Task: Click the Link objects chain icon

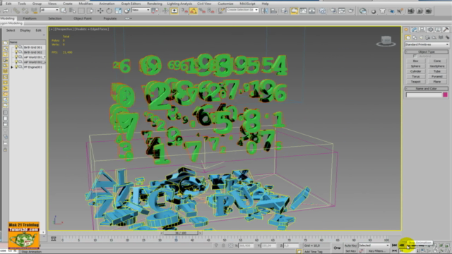Action: tap(16, 11)
